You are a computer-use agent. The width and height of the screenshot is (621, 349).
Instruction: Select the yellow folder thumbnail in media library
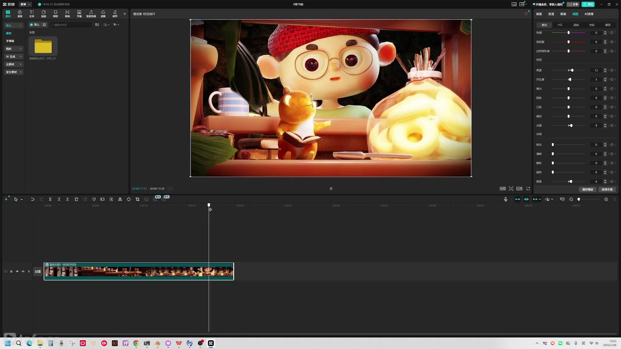click(x=43, y=47)
